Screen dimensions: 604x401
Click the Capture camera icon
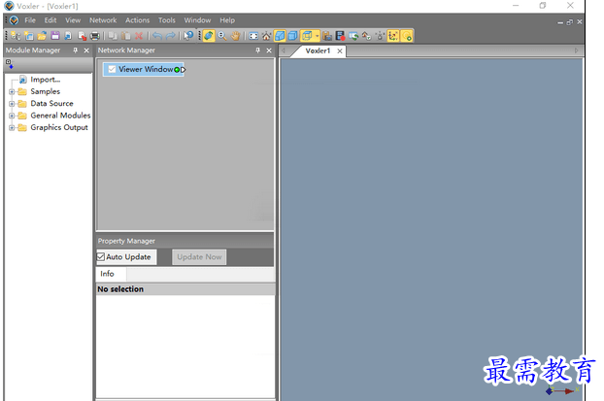pyautogui.click(x=327, y=36)
